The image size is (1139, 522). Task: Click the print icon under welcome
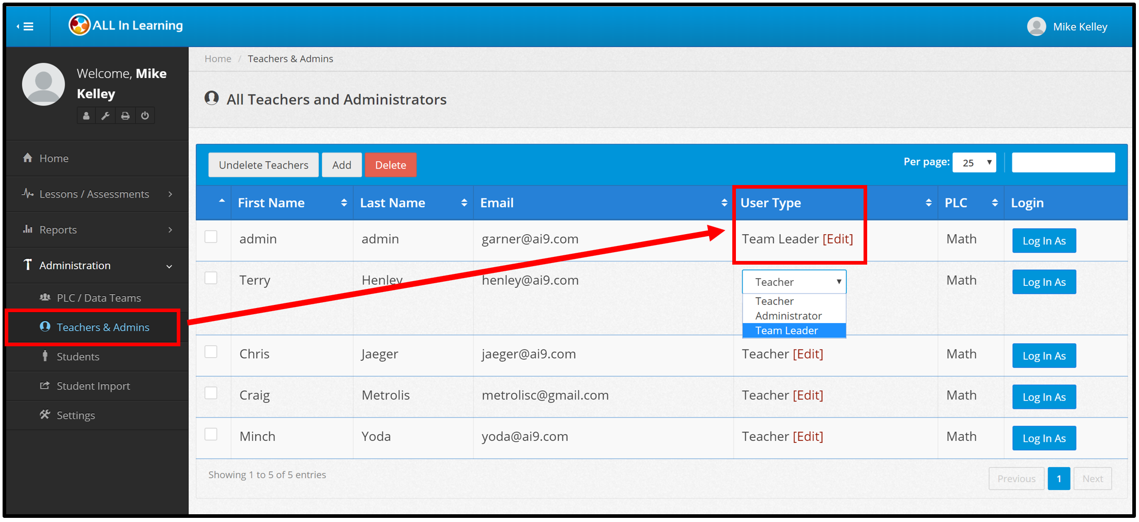125,116
